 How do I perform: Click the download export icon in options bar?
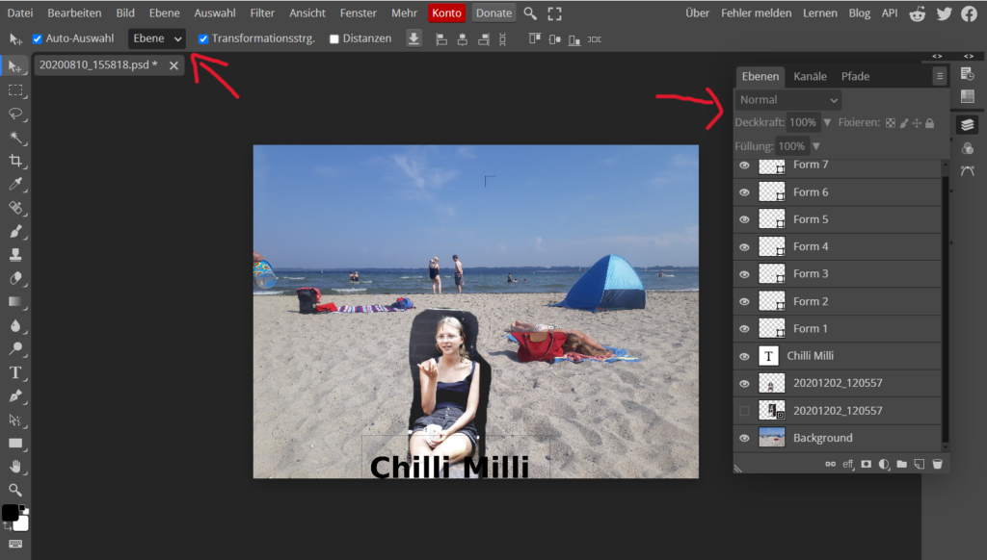413,38
